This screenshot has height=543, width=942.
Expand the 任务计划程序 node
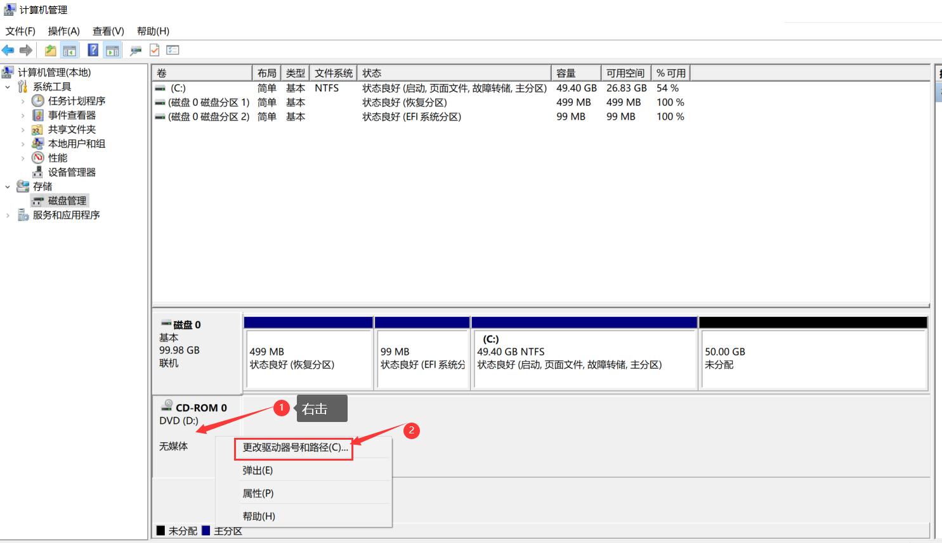23,101
